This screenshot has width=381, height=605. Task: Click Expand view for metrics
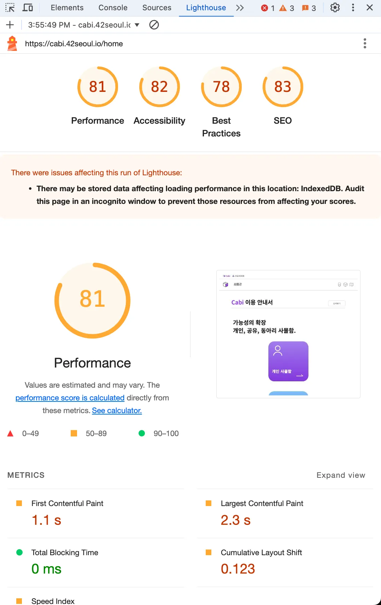tap(341, 475)
